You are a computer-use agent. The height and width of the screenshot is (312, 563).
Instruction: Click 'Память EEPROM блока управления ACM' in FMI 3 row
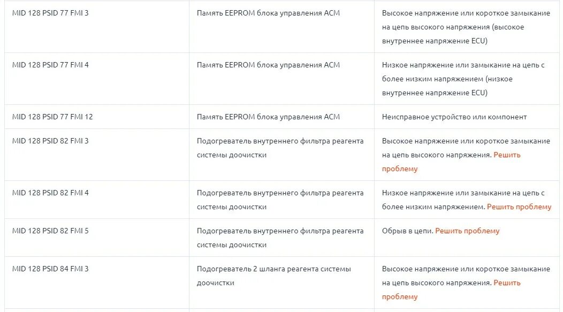pyautogui.click(x=268, y=13)
